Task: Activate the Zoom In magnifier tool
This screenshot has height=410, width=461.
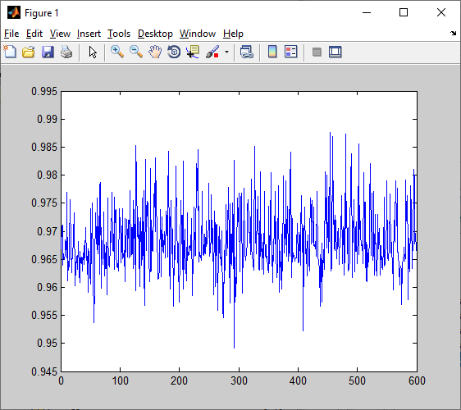Action: [x=117, y=52]
